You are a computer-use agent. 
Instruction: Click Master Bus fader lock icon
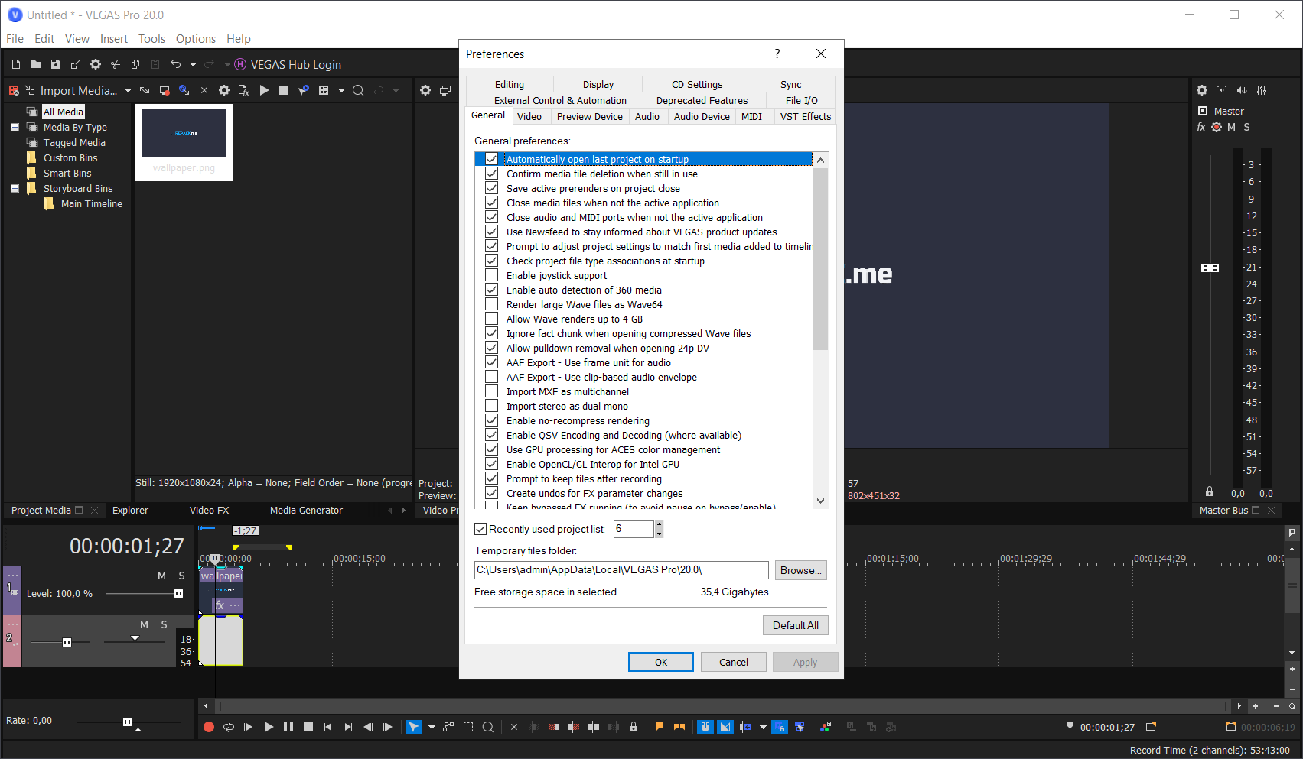pyautogui.click(x=1210, y=491)
